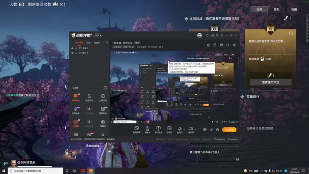The image size is (309, 174).
Task: Click 修改 beside the stream title
Action: click(x=137, y=43)
